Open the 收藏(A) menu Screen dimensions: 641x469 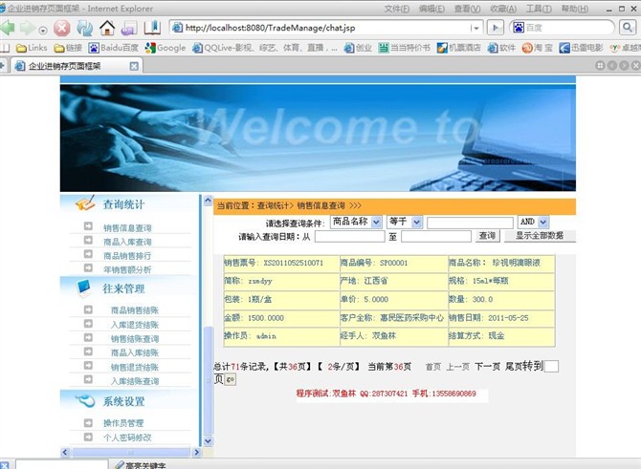point(503,9)
